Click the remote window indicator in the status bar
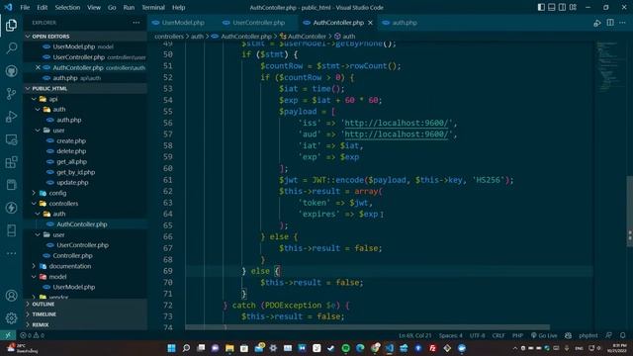 [x=8, y=335]
